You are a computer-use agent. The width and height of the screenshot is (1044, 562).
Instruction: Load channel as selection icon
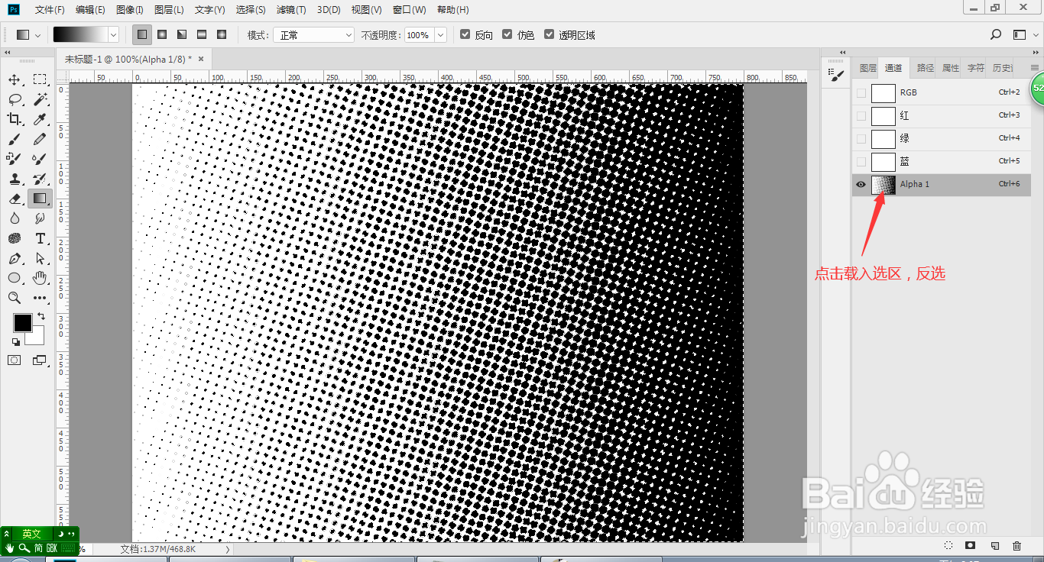click(x=948, y=546)
